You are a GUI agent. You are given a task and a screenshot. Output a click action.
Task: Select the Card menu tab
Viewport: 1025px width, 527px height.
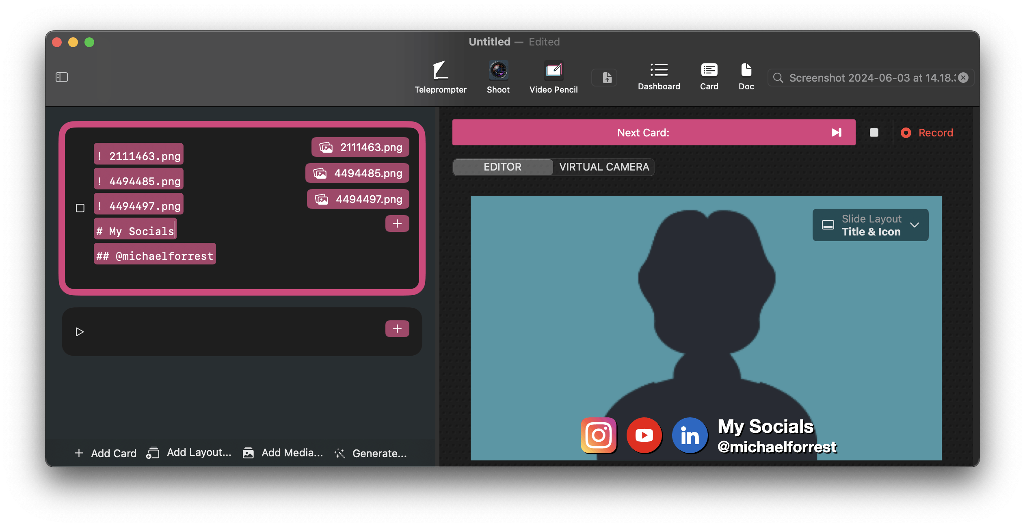click(x=708, y=75)
